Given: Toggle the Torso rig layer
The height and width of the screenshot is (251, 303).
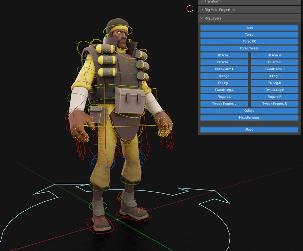Looking at the screenshot, I should point(249,35).
